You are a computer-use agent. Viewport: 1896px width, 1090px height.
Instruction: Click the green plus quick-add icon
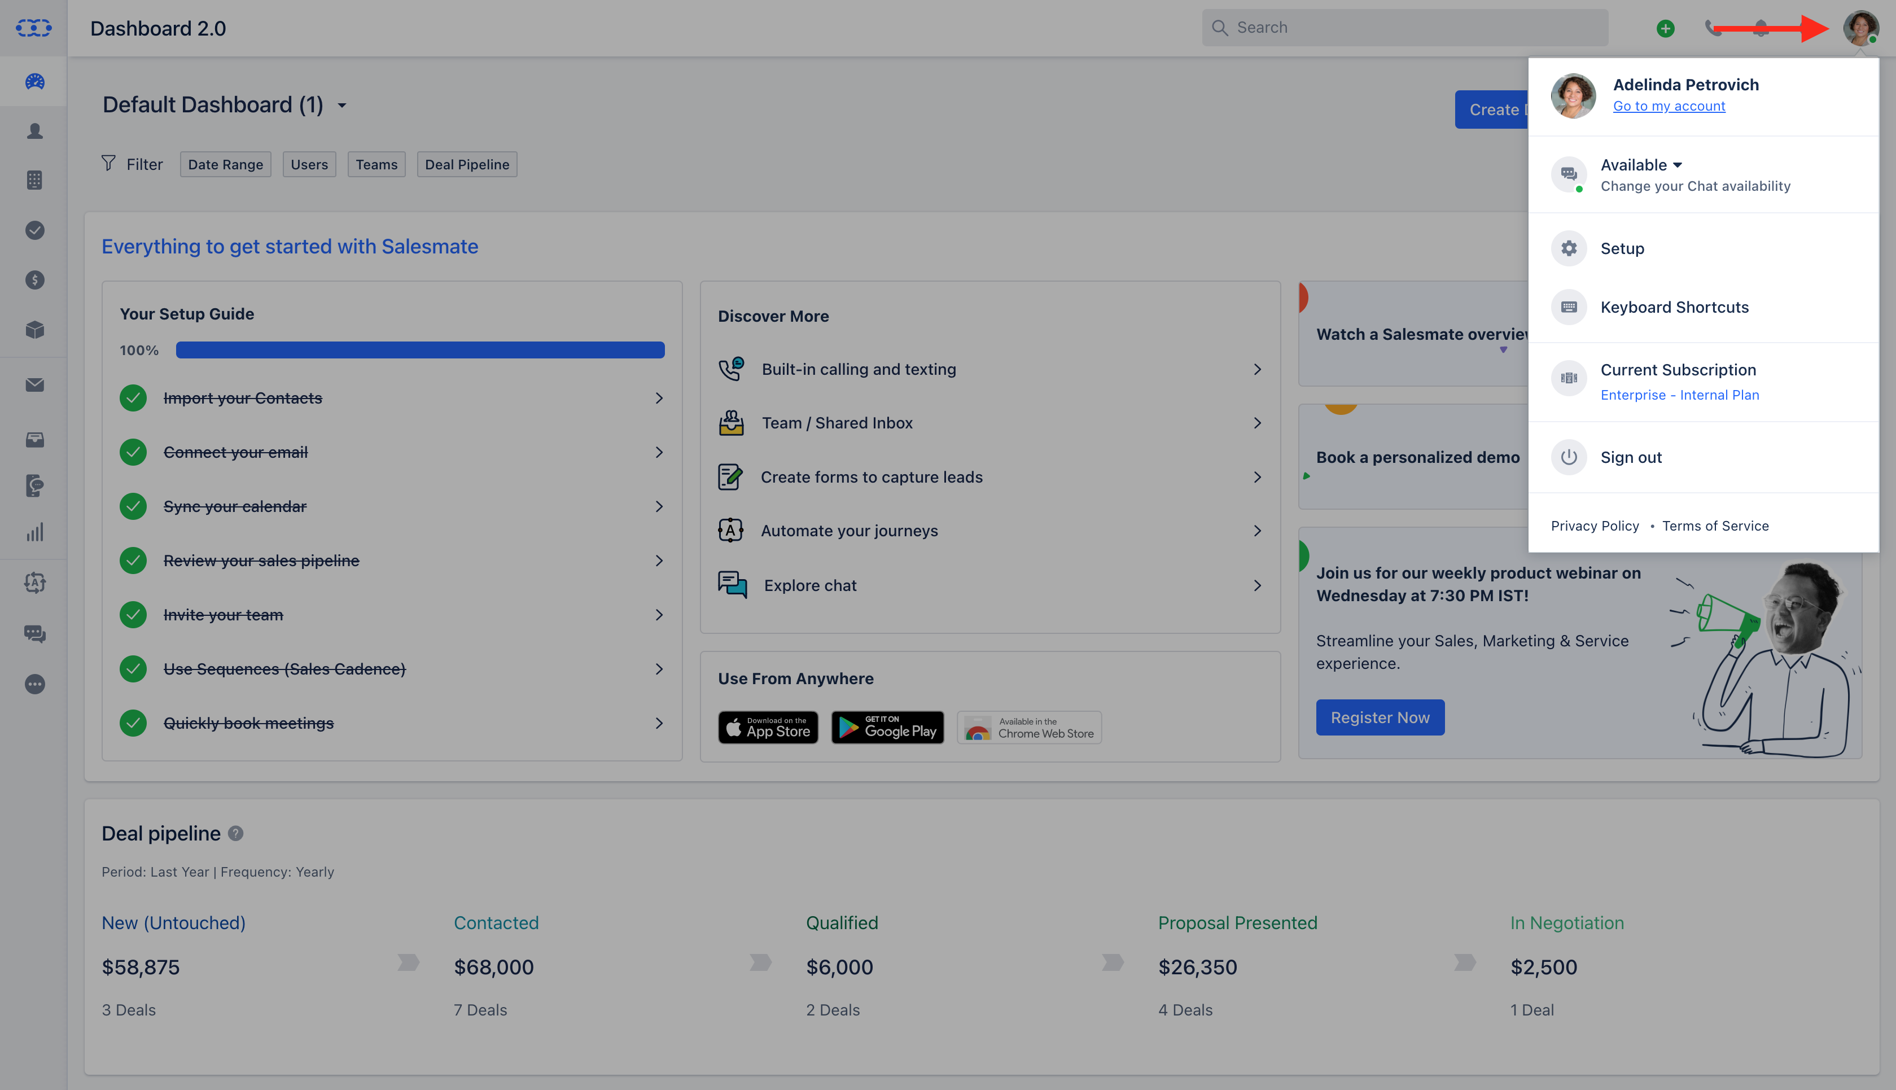click(1665, 28)
